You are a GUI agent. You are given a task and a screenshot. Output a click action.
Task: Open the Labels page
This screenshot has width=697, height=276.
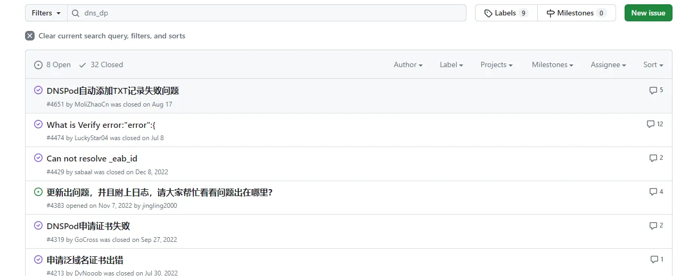(506, 13)
